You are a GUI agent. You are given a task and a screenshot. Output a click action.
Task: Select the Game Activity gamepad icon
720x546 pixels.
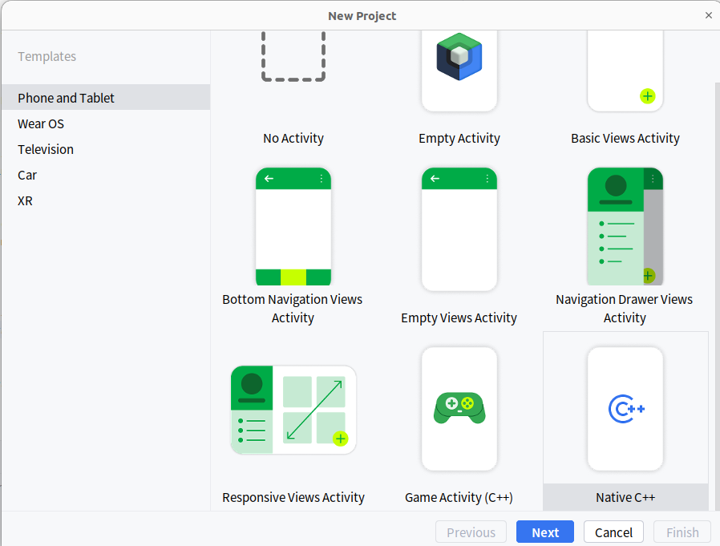459,408
